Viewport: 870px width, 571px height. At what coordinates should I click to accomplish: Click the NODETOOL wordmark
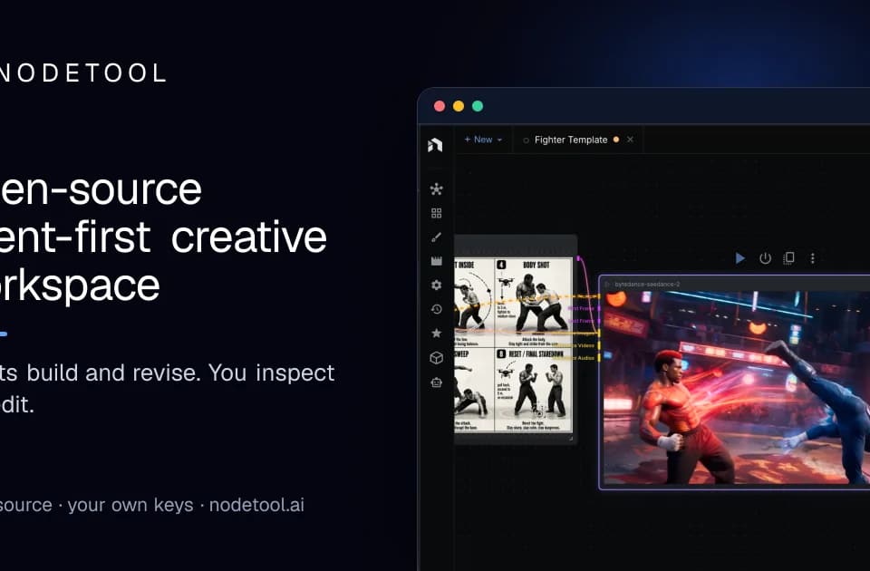[82, 73]
